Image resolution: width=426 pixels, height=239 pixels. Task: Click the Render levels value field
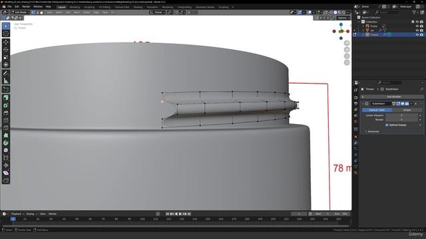coord(401,119)
